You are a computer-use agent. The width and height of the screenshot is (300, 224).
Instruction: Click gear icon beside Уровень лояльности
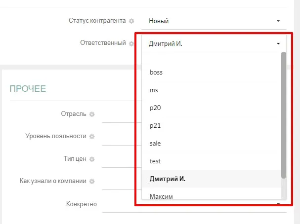pos(92,137)
